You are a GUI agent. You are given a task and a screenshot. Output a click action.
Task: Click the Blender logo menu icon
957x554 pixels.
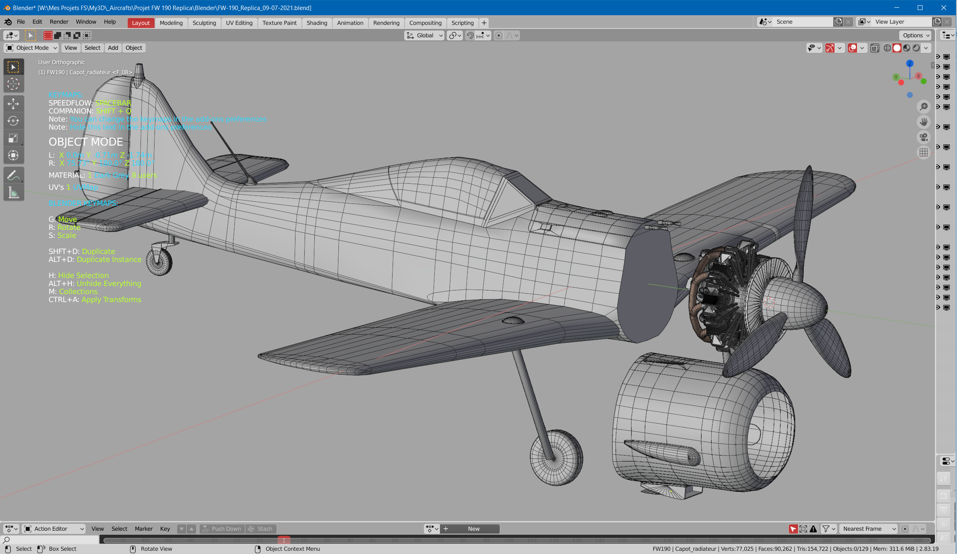[x=8, y=22]
